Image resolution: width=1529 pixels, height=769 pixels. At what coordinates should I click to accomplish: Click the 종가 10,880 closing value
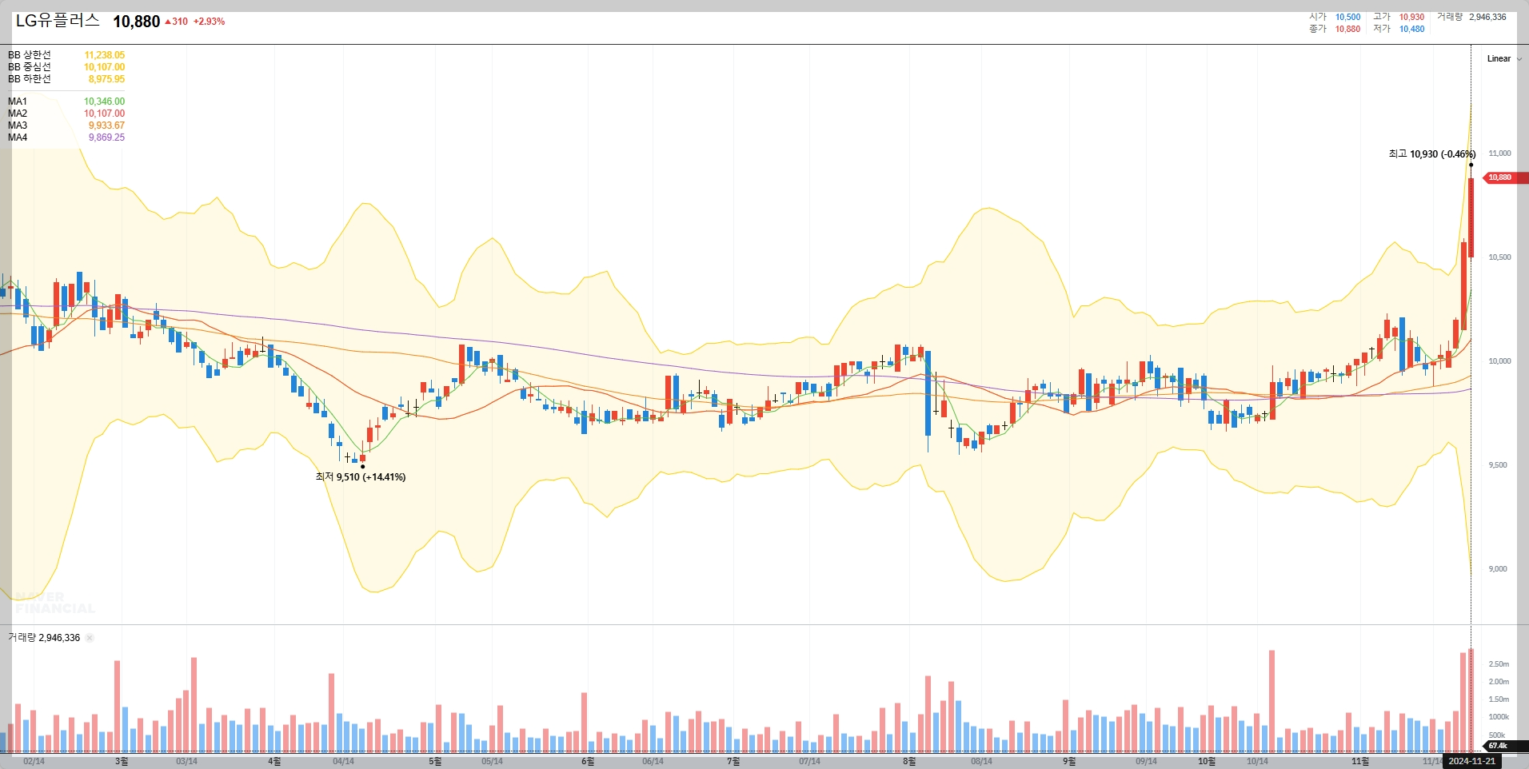tap(1347, 29)
